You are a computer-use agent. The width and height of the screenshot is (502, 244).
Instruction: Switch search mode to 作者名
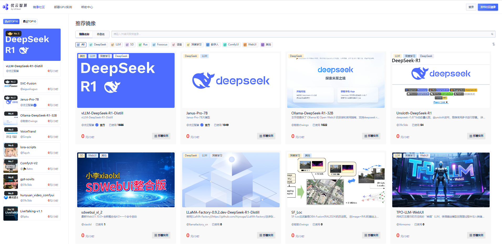101,34
